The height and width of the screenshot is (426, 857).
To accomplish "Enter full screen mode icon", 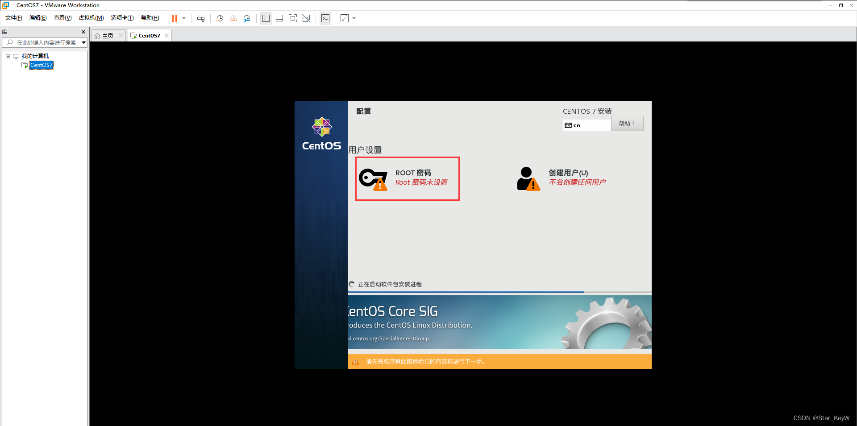I will coord(293,18).
